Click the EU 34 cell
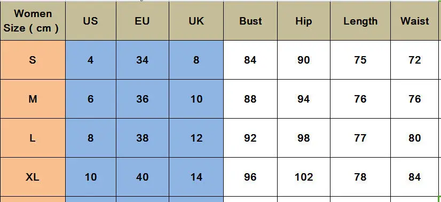Viewport: 441px width, 202px height. coord(143,60)
